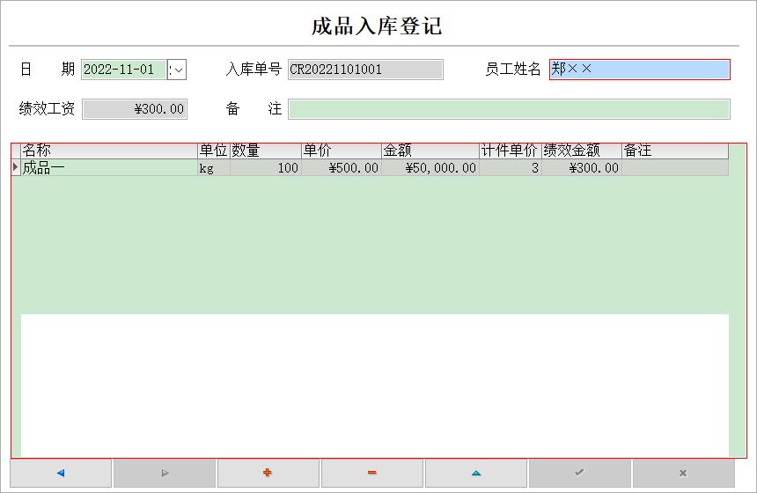
Task: Click the row indicator arrow beside 成品一
Action: [16, 167]
